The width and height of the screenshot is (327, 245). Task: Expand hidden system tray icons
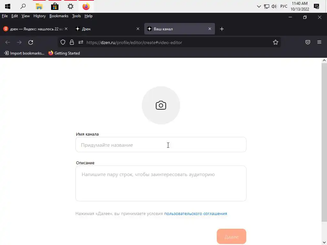[x=259, y=6]
